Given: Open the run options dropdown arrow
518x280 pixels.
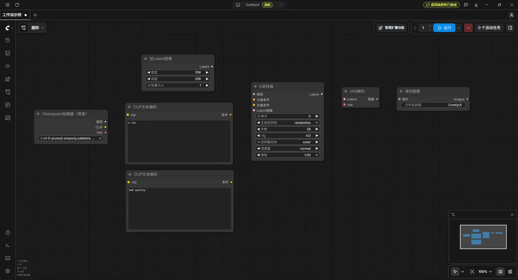Looking at the screenshot, I should coord(459,28).
